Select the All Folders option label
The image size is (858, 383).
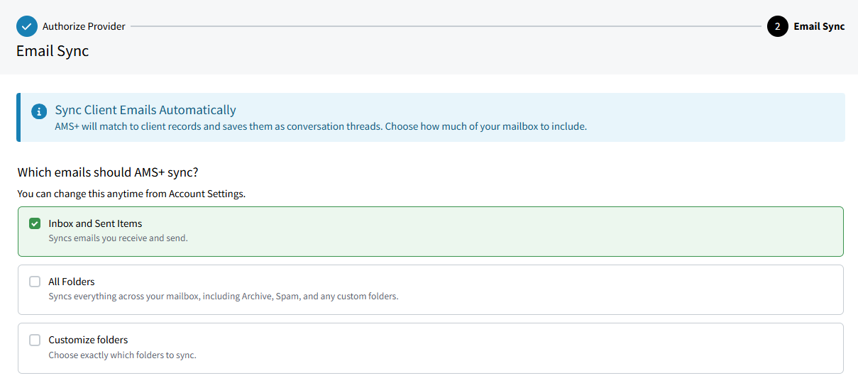point(72,282)
